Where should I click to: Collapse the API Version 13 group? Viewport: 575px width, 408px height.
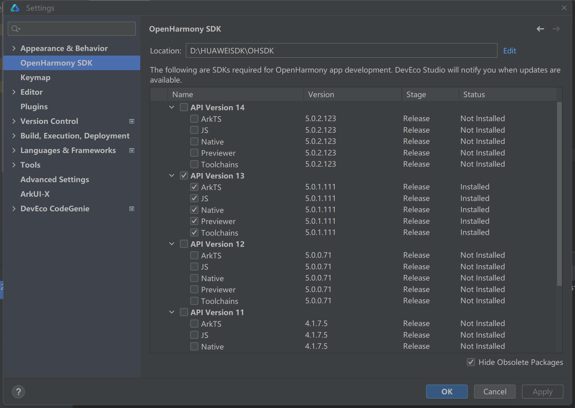[172, 175]
